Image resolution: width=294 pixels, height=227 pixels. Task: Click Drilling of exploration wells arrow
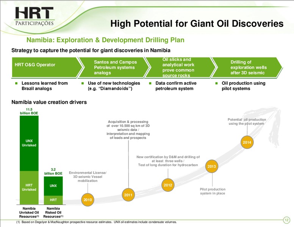(x=247, y=67)
